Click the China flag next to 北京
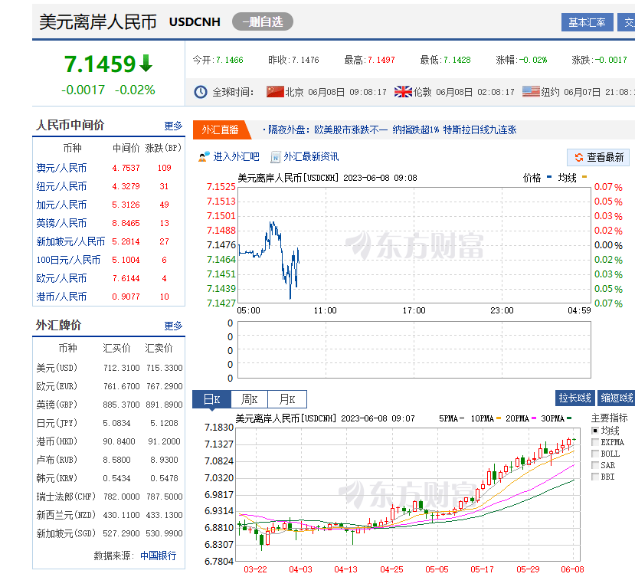635x577 pixels. 275,92
